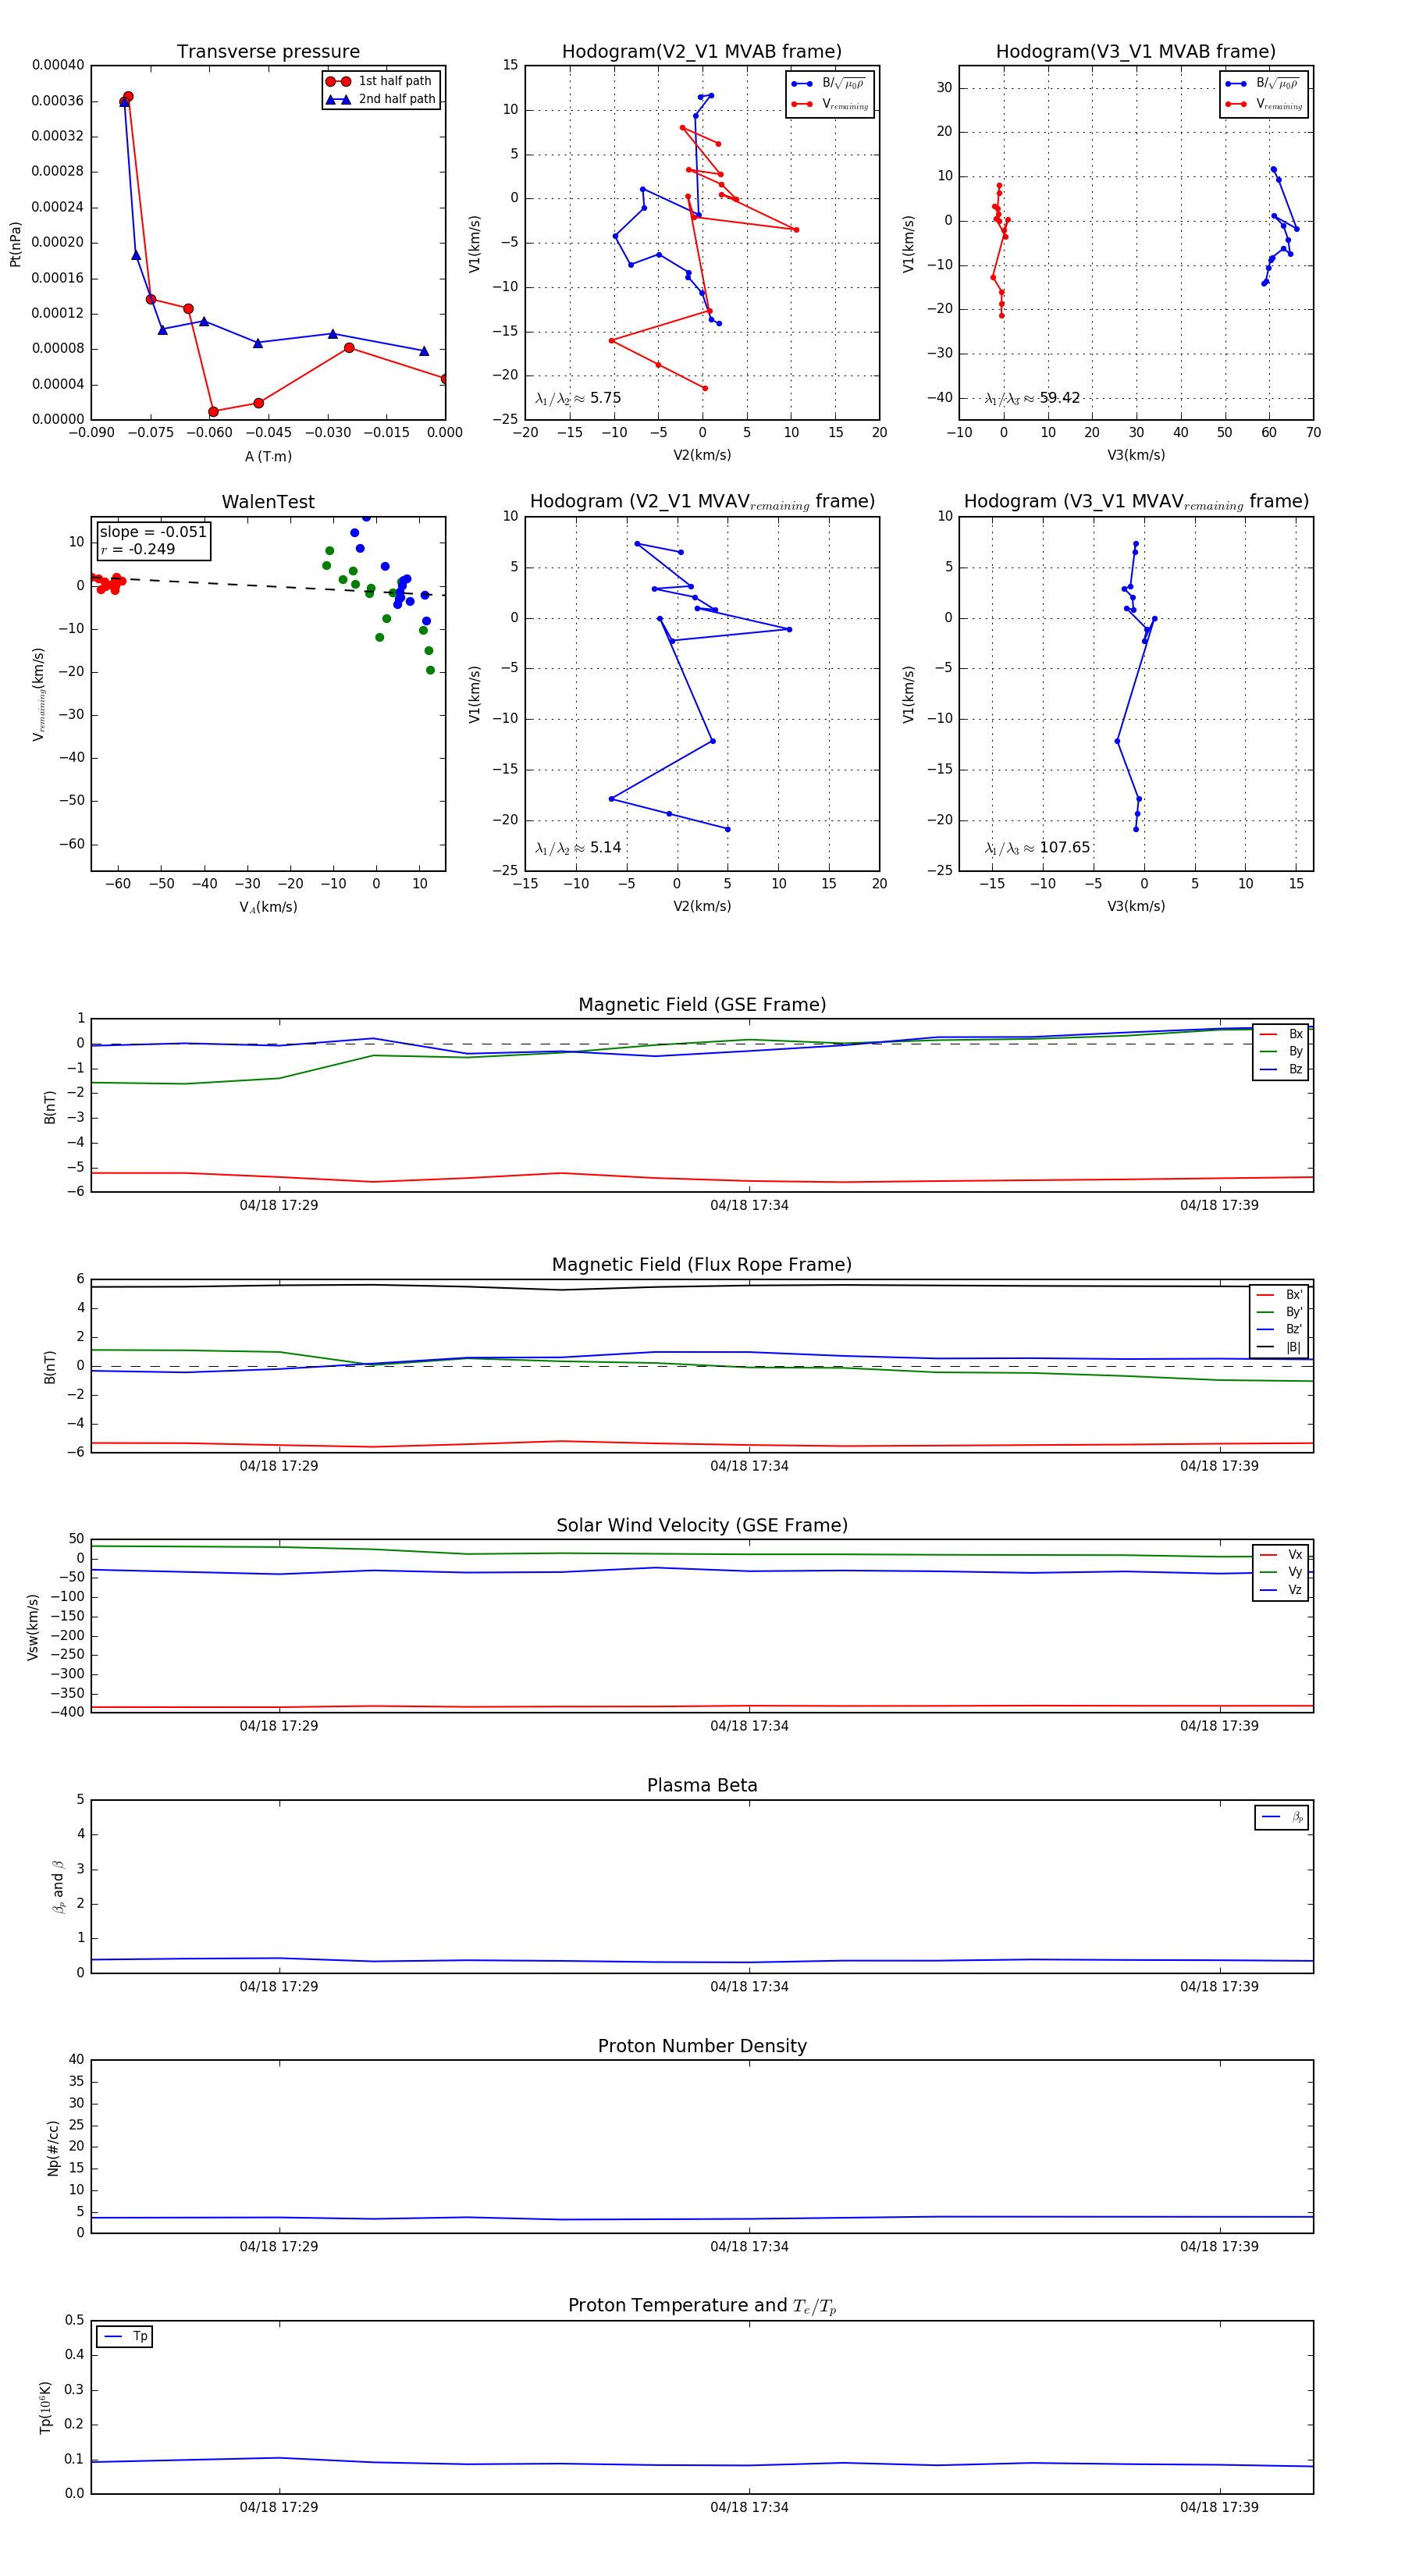The width and height of the screenshot is (1405, 2576).
Task: Click the red Bx line in GSE panel
Action: point(702,1178)
